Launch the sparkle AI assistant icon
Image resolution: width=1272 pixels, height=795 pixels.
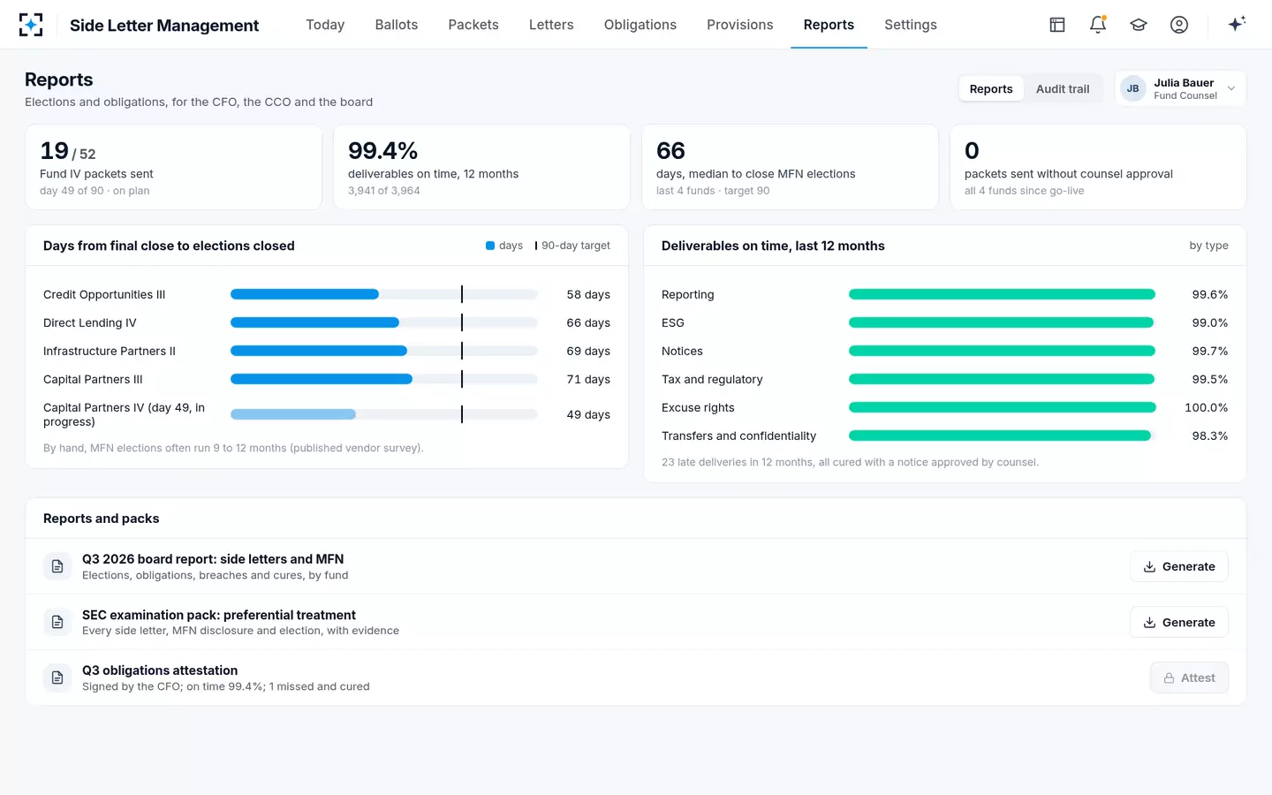[x=1237, y=24]
